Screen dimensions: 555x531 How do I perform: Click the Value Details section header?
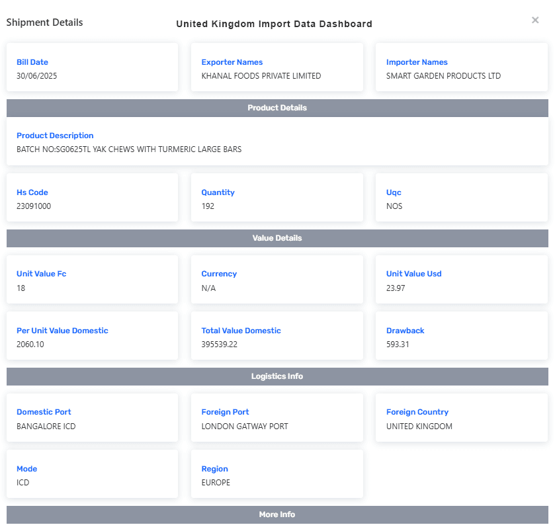[277, 238]
